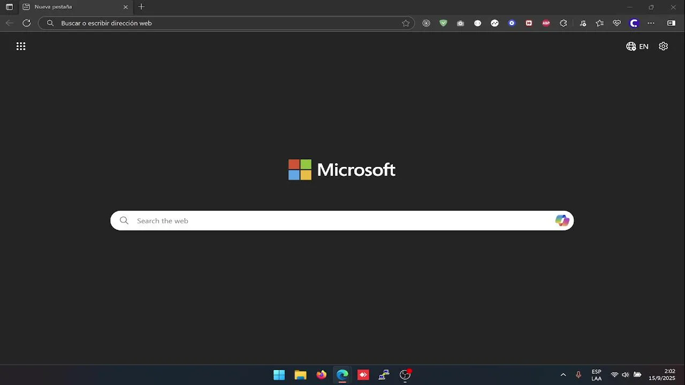Go back with the back arrow
The height and width of the screenshot is (385, 685).
[9, 23]
